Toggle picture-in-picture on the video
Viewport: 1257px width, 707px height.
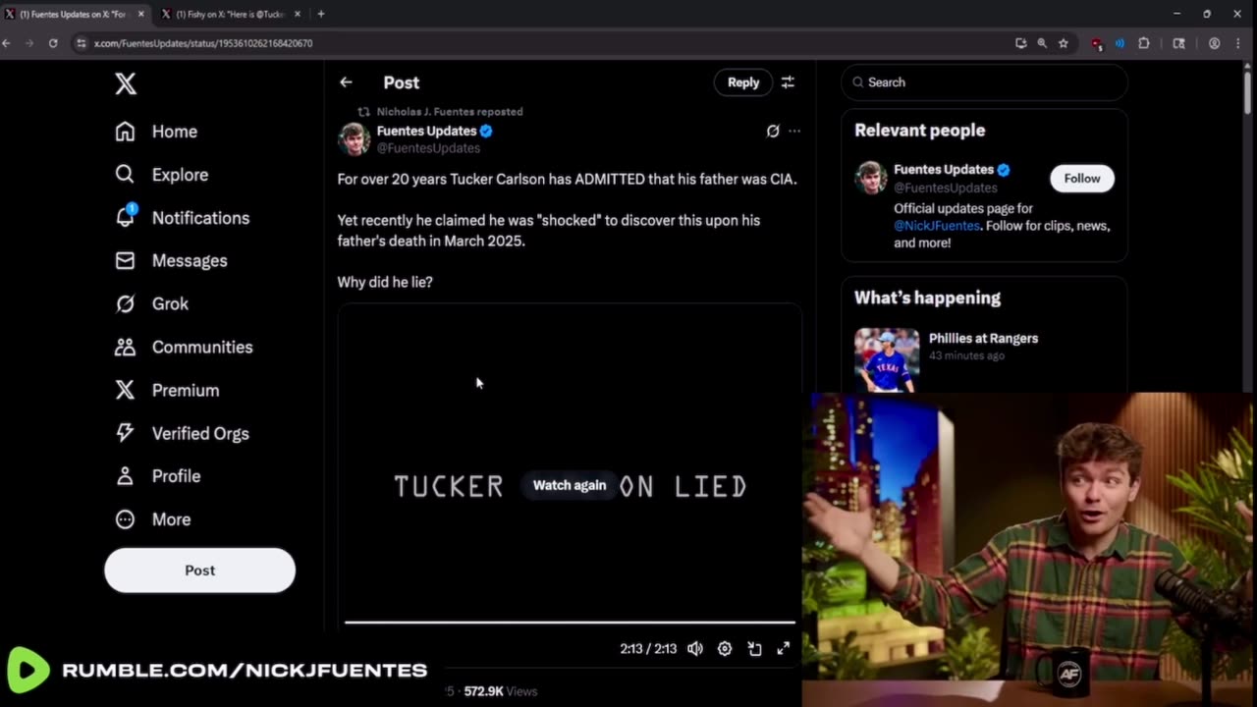[x=754, y=649]
